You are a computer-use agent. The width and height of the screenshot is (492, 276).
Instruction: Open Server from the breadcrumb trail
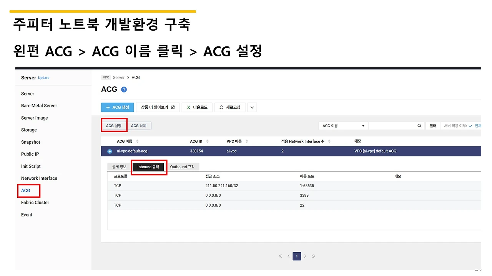(x=119, y=77)
